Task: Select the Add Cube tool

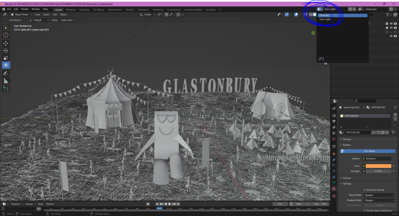Action: click(6, 89)
